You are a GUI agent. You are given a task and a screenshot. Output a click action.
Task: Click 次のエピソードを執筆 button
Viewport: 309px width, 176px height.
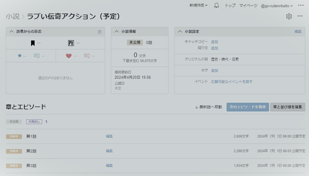[248, 107]
